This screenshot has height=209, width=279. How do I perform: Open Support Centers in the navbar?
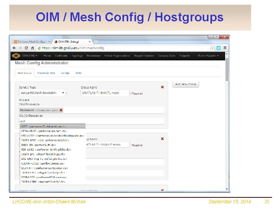(x=144, y=56)
